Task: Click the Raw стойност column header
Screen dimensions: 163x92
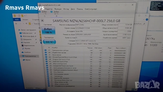Action: (x=121, y=48)
